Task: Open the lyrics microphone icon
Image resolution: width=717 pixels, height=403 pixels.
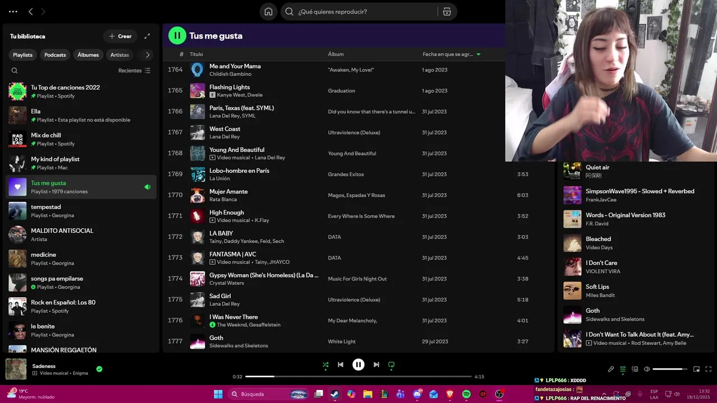Action: pos(611,369)
